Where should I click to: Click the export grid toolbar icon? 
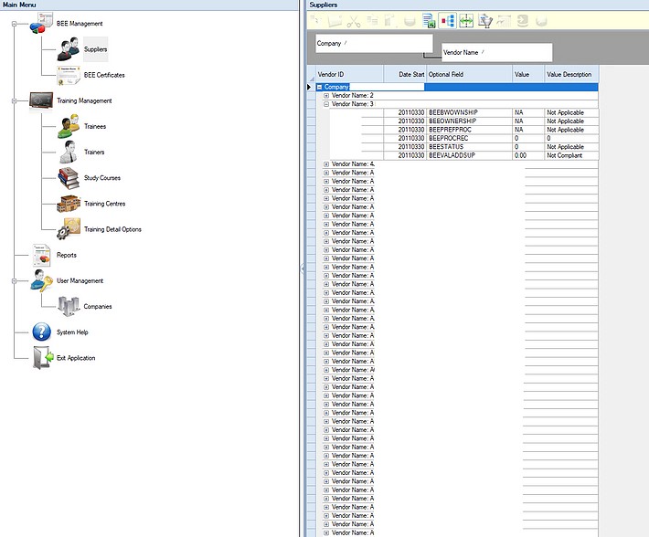[x=428, y=20]
